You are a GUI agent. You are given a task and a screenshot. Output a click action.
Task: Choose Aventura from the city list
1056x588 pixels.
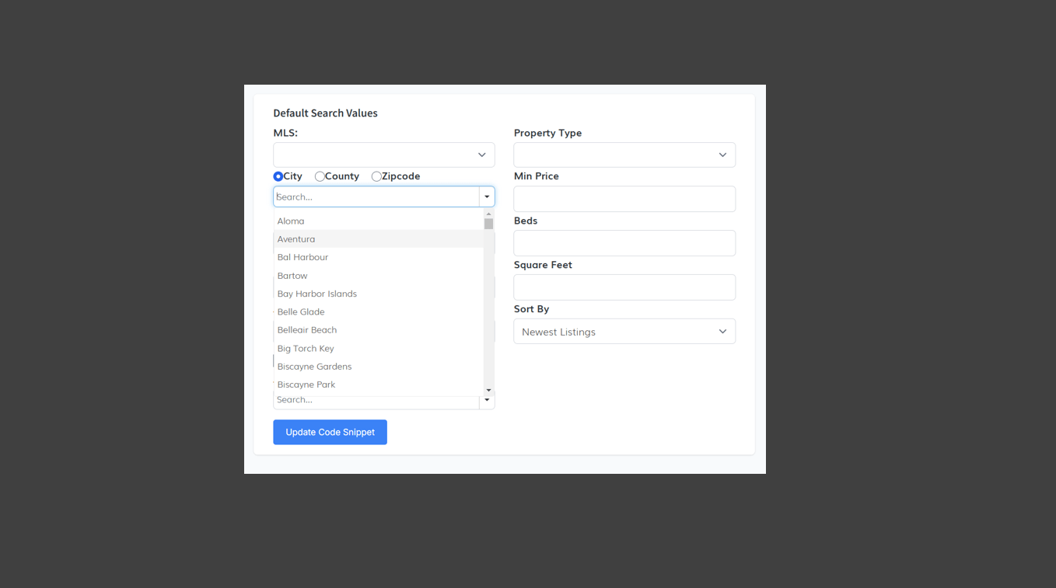[296, 239]
